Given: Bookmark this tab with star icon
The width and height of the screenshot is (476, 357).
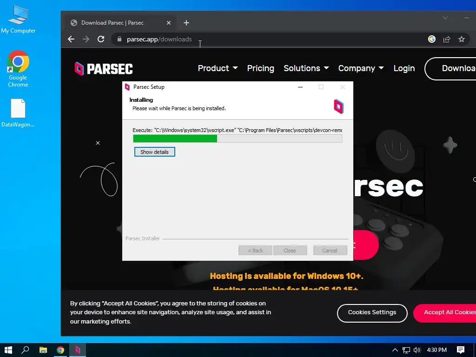Looking at the screenshot, I should coord(462,39).
